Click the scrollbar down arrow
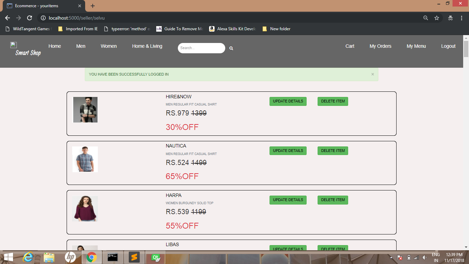This screenshot has width=469, height=264. (x=466, y=247)
